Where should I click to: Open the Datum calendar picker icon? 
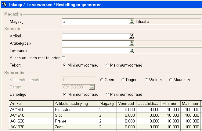pos(92,87)
